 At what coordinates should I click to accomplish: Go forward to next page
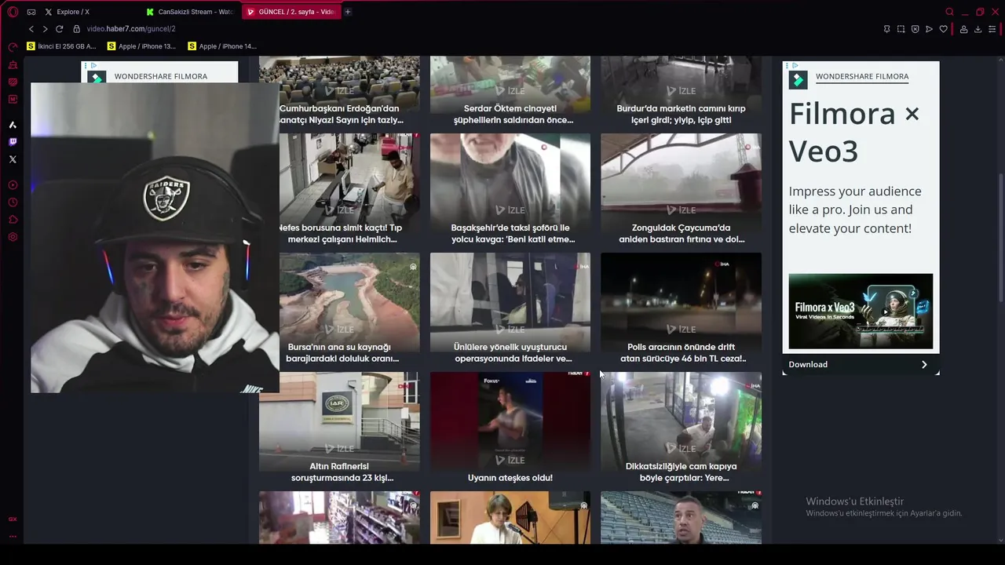(45, 29)
